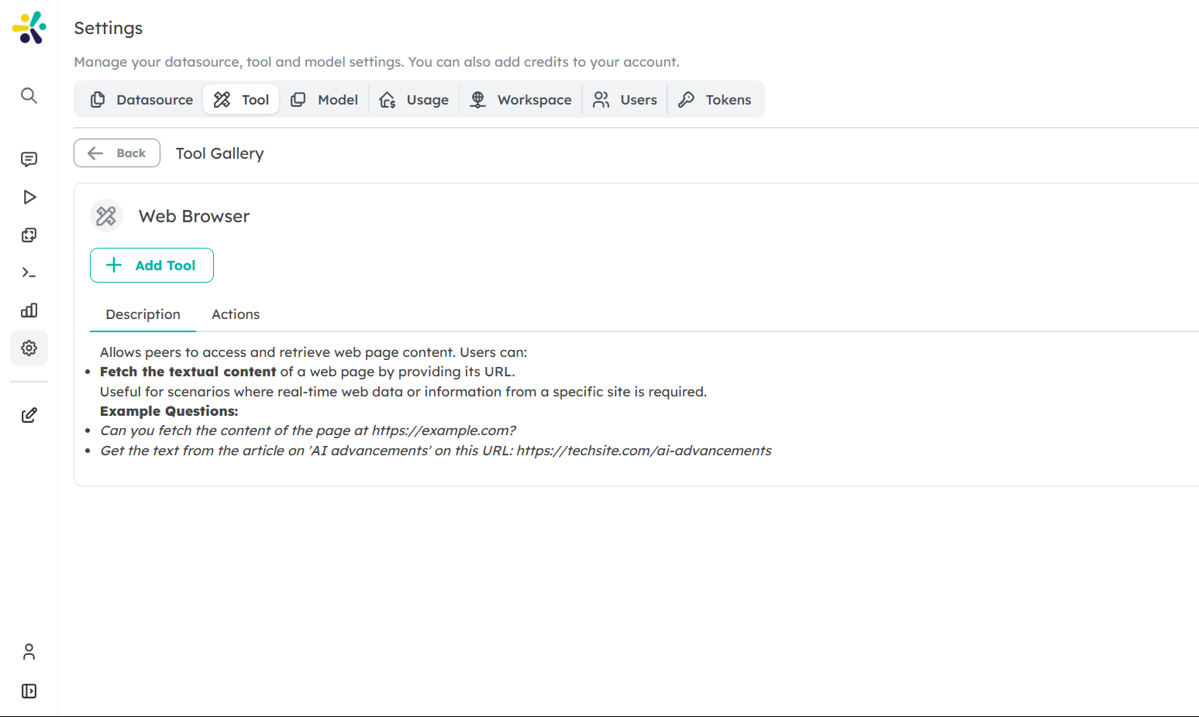Click the play triangle sidebar icon

click(x=29, y=197)
